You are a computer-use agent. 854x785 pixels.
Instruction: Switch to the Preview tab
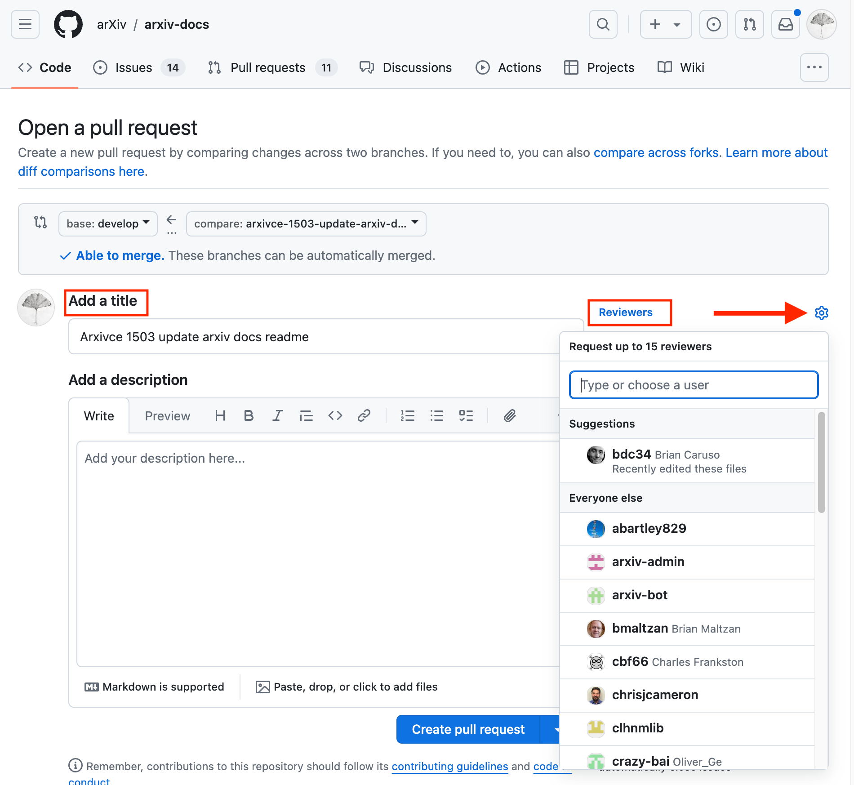pos(167,416)
